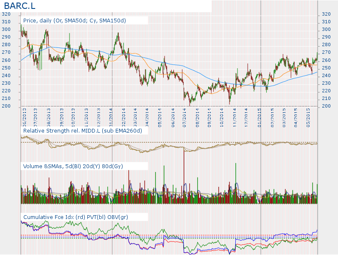This screenshot has height=255, width=338.
Task: Select the 11/2014 date label
Action: (235, 117)
